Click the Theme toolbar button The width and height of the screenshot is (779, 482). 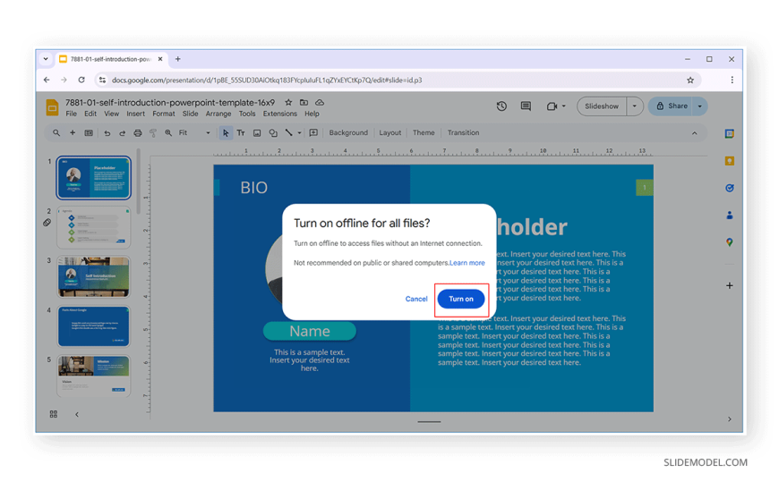point(424,133)
